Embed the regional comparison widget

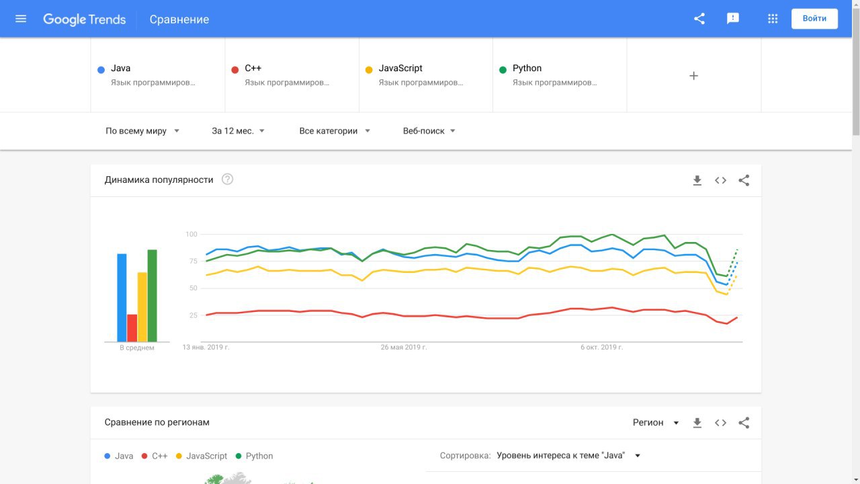720,423
